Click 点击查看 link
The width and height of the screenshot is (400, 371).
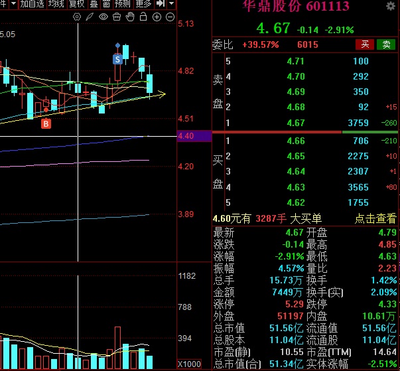click(x=375, y=218)
